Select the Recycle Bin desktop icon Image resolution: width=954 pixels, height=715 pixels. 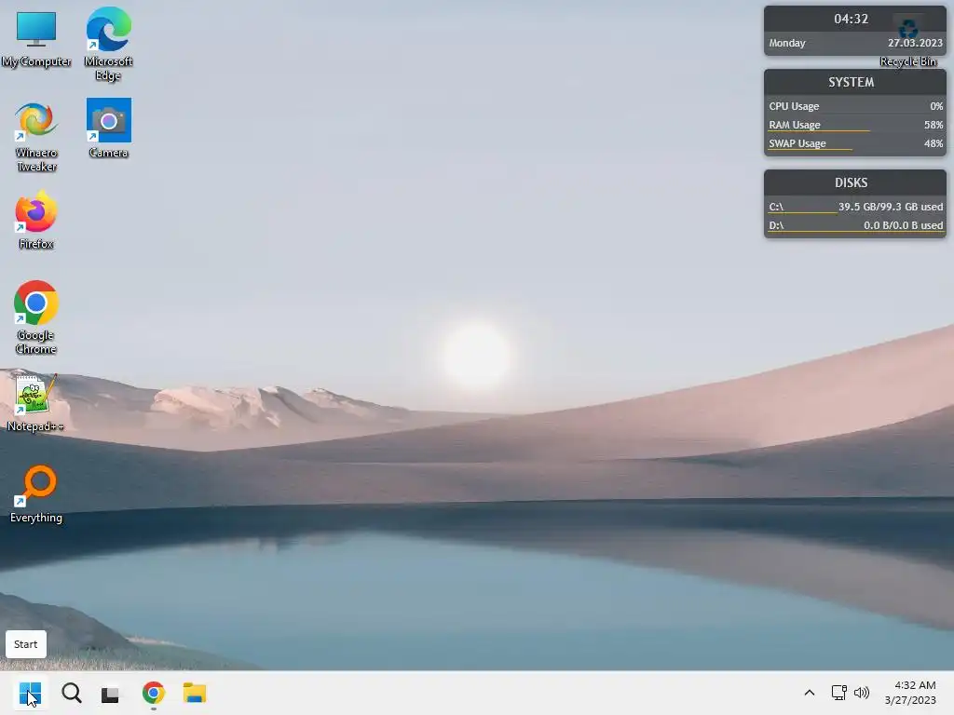(x=908, y=39)
